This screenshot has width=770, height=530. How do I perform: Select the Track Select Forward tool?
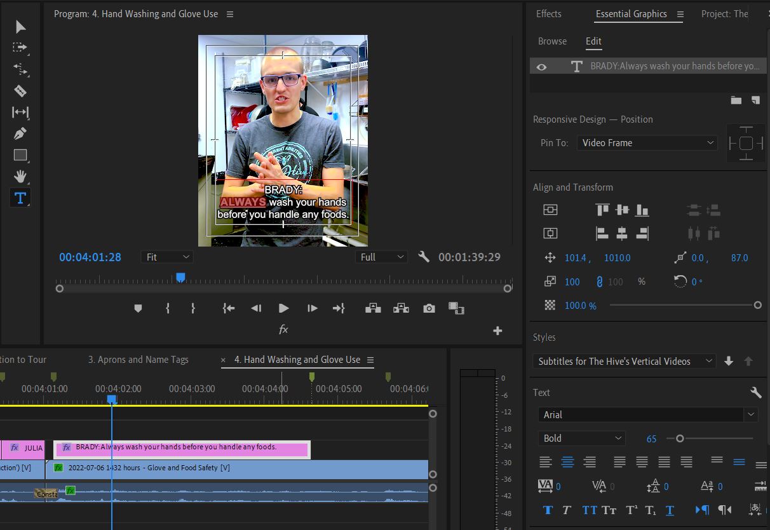click(20, 48)
